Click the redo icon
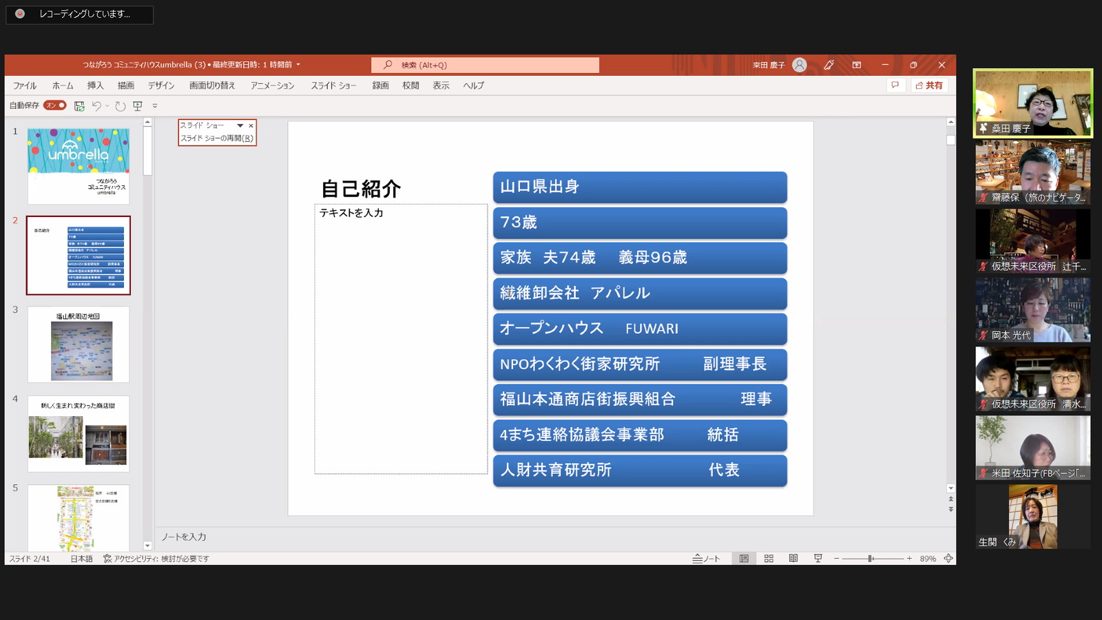The width and height of the screenshot is (1102, 620). click(120, 105)
